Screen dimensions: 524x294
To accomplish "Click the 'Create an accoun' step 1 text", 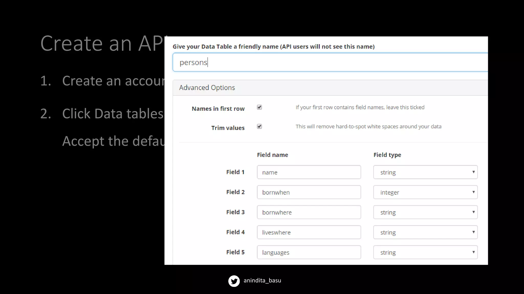I will (x=113, y=81).
